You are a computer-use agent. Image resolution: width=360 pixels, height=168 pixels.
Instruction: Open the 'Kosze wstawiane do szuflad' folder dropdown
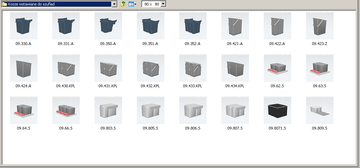(114, 4)
